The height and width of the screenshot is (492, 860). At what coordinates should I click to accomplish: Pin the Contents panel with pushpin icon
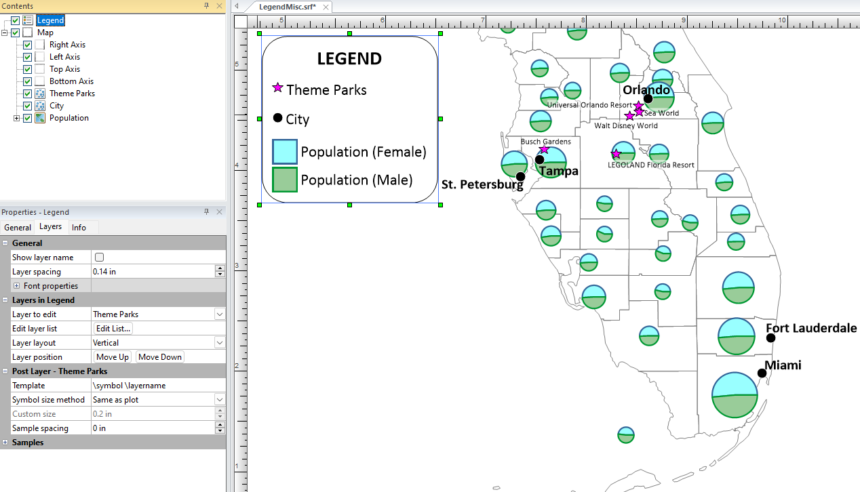207,5
